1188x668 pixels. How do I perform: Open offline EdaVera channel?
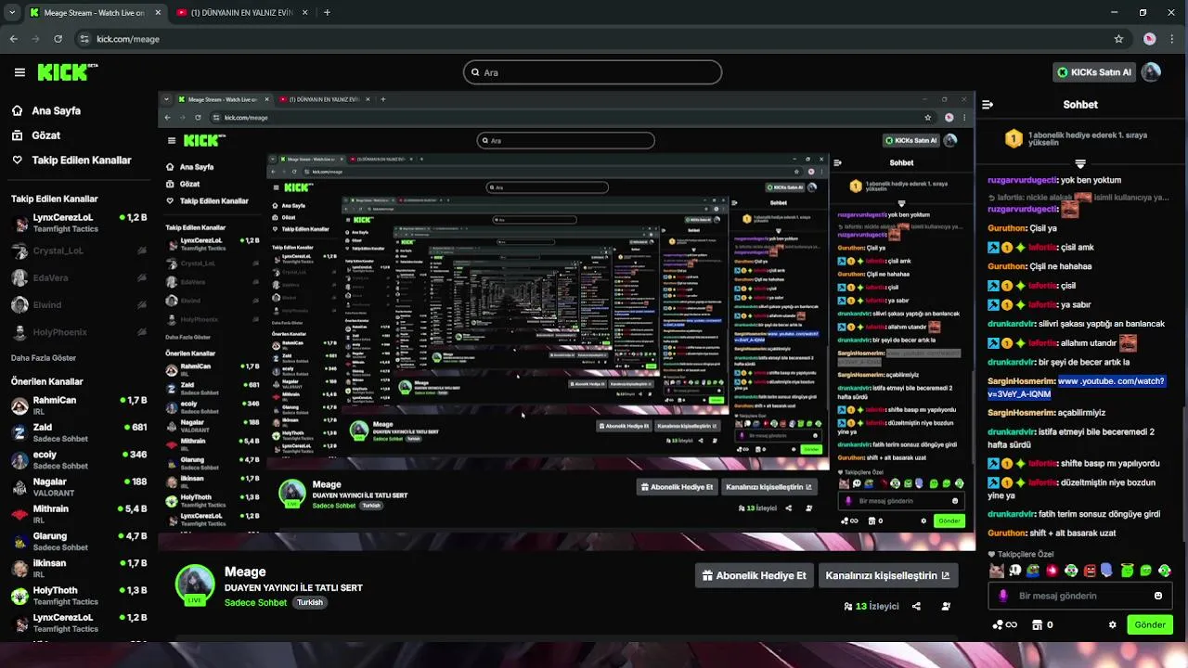pos(78,277)
